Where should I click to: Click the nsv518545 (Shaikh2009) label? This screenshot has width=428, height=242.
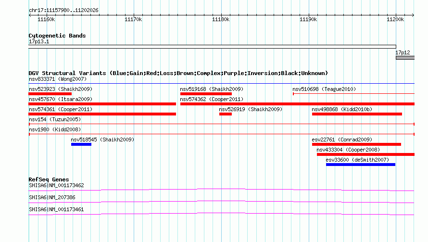click(x=102, y=140)
